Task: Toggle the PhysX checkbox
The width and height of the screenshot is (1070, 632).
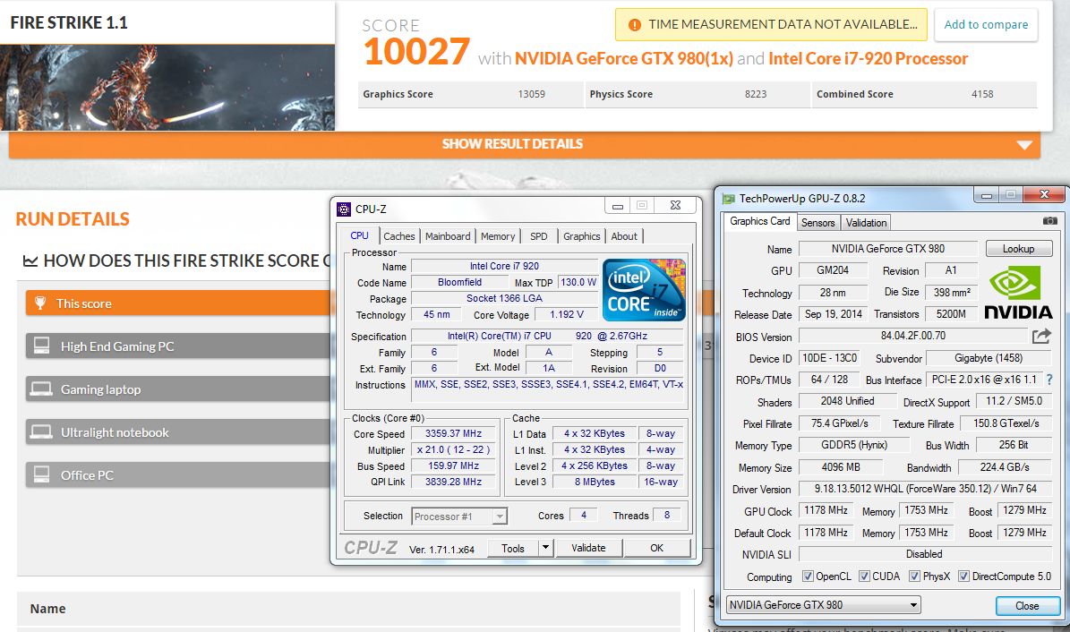Action: tap(914, 576)
